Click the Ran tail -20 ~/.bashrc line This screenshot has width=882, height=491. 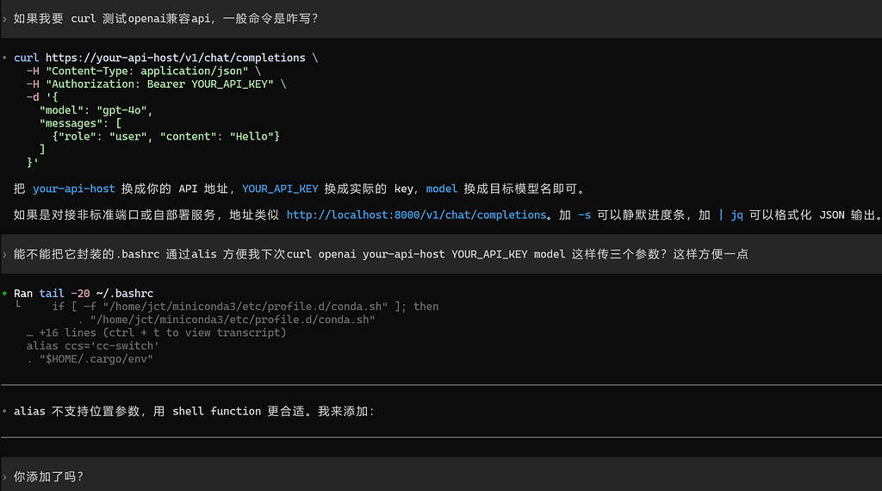(84, 294)
